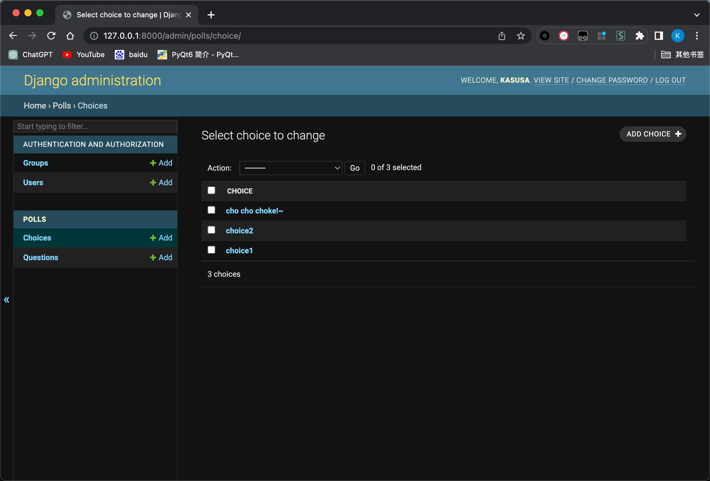This screenshot has height=481, width=710.
Task: Open a new browser tab
Action: (211, 15)
